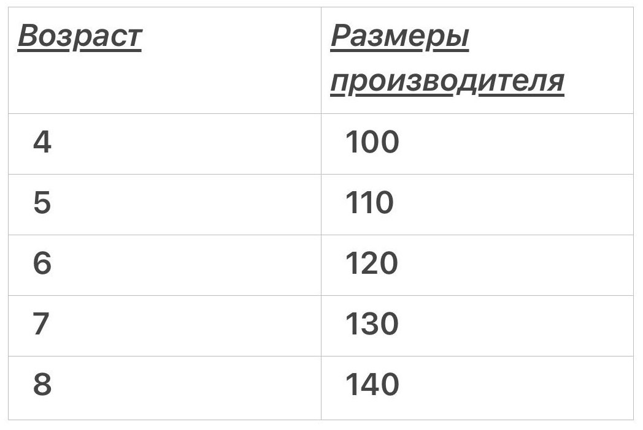Click the Размеры производителя header link

click(x=447, y=59)
